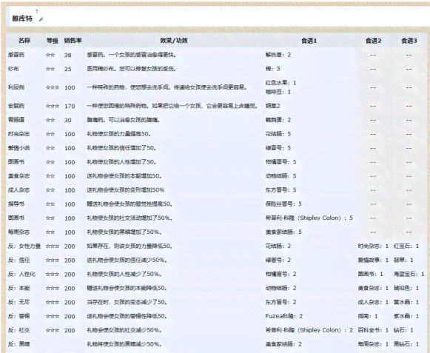Click the recipe entry 棉：3
Viewport: 430px width, 353px height.
pyautogui.click(x=272, y=69)
